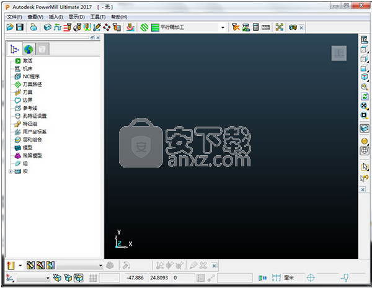Select the measure ruler icon
This screenshot has width=372, height=288.
[x=265, y=27]
